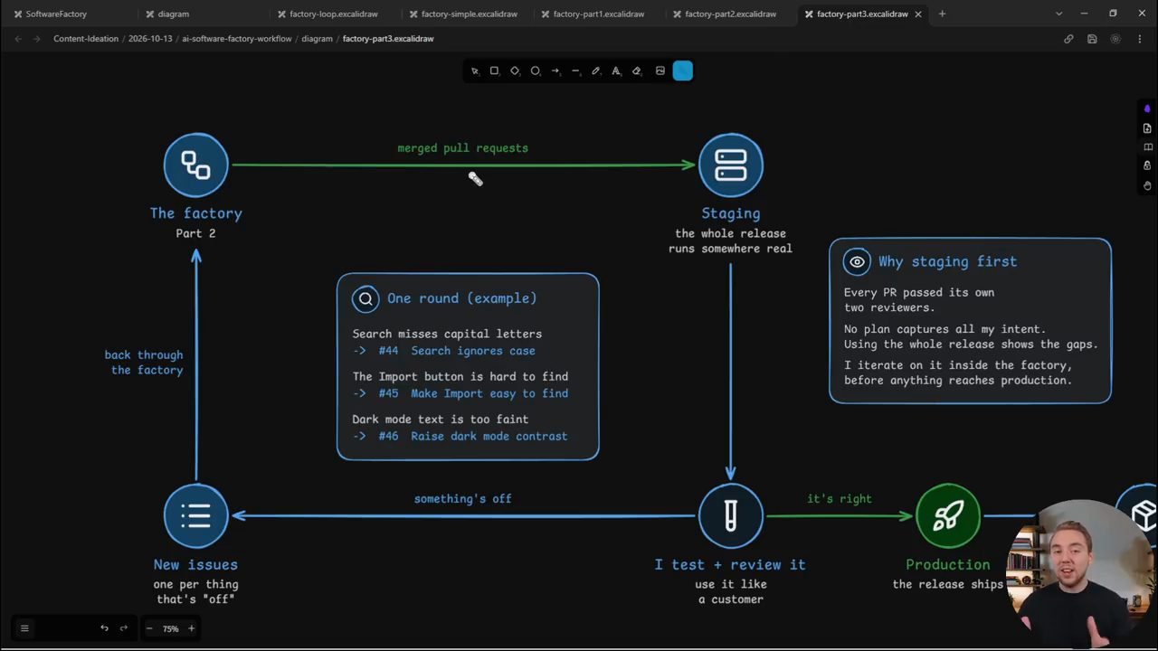This screenshot has width=1158, height=651.
Task: Select the Ellipse shape tool
Action: pyautogui.click(x=535, y=71)
